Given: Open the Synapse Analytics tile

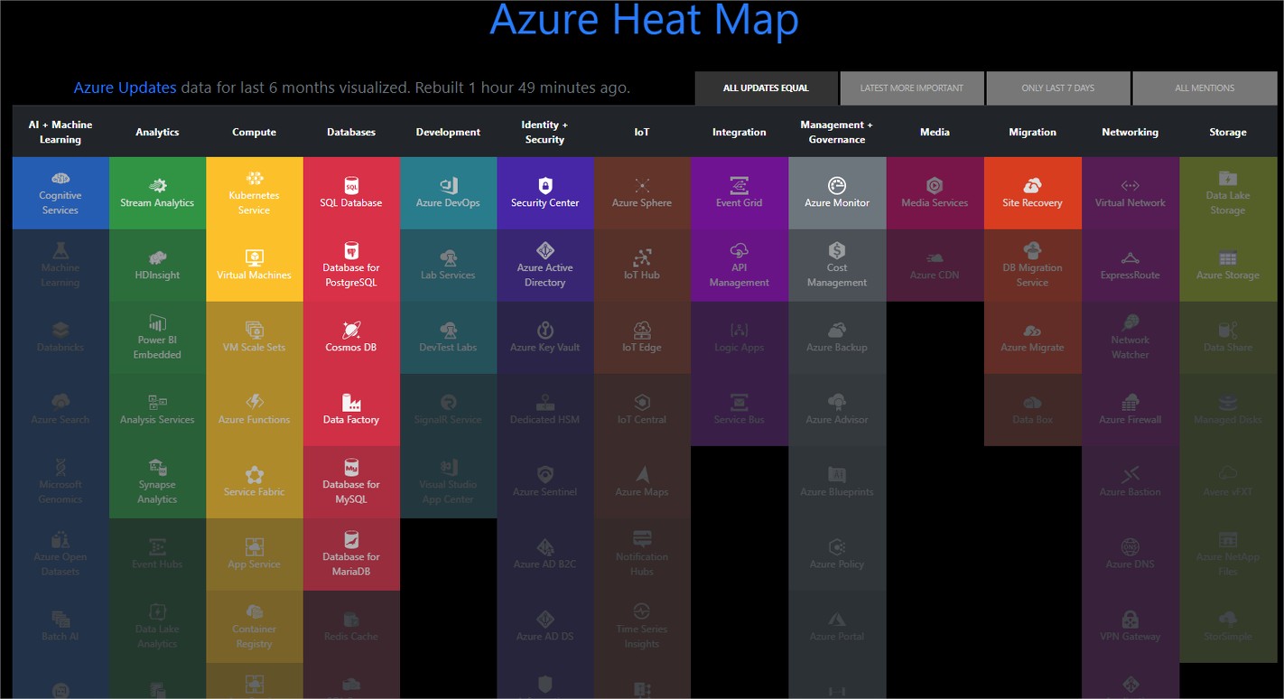Looking at the screenshot, I should [157, 482].
